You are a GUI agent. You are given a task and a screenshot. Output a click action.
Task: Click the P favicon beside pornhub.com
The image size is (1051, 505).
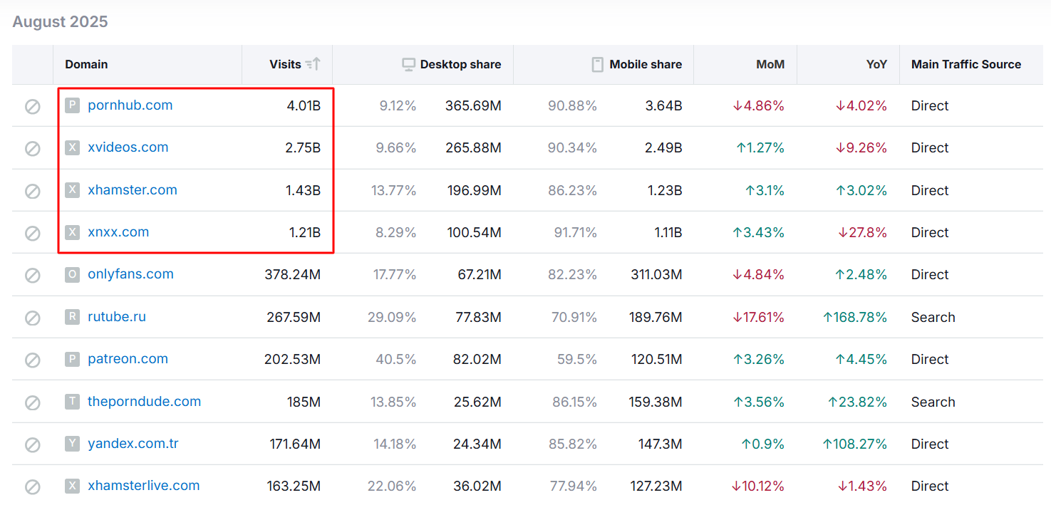coord(72,105)
